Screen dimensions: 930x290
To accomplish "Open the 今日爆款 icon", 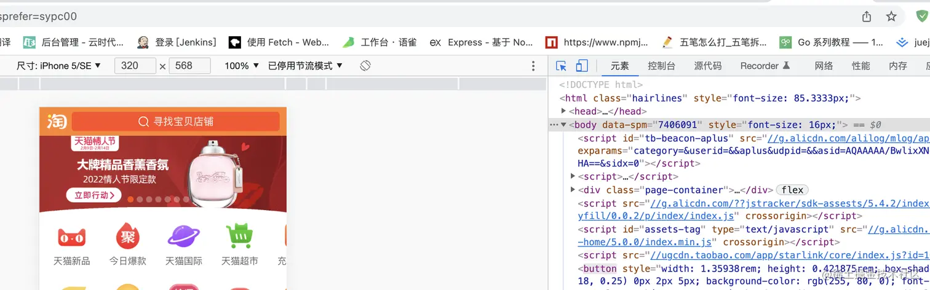I will pos(128,245).
